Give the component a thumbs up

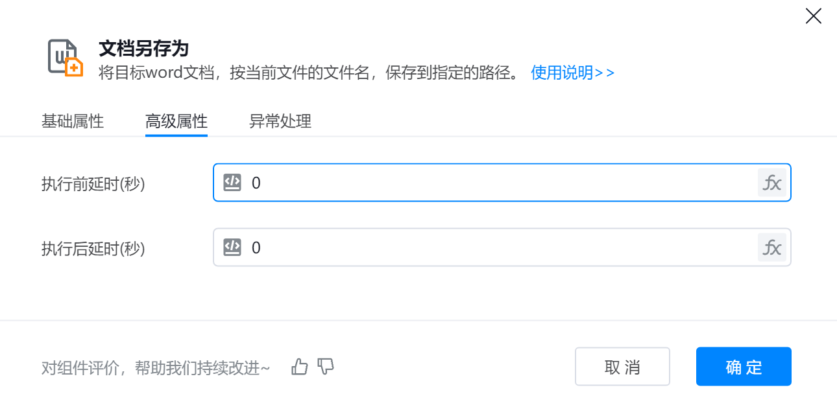point(300,367)
